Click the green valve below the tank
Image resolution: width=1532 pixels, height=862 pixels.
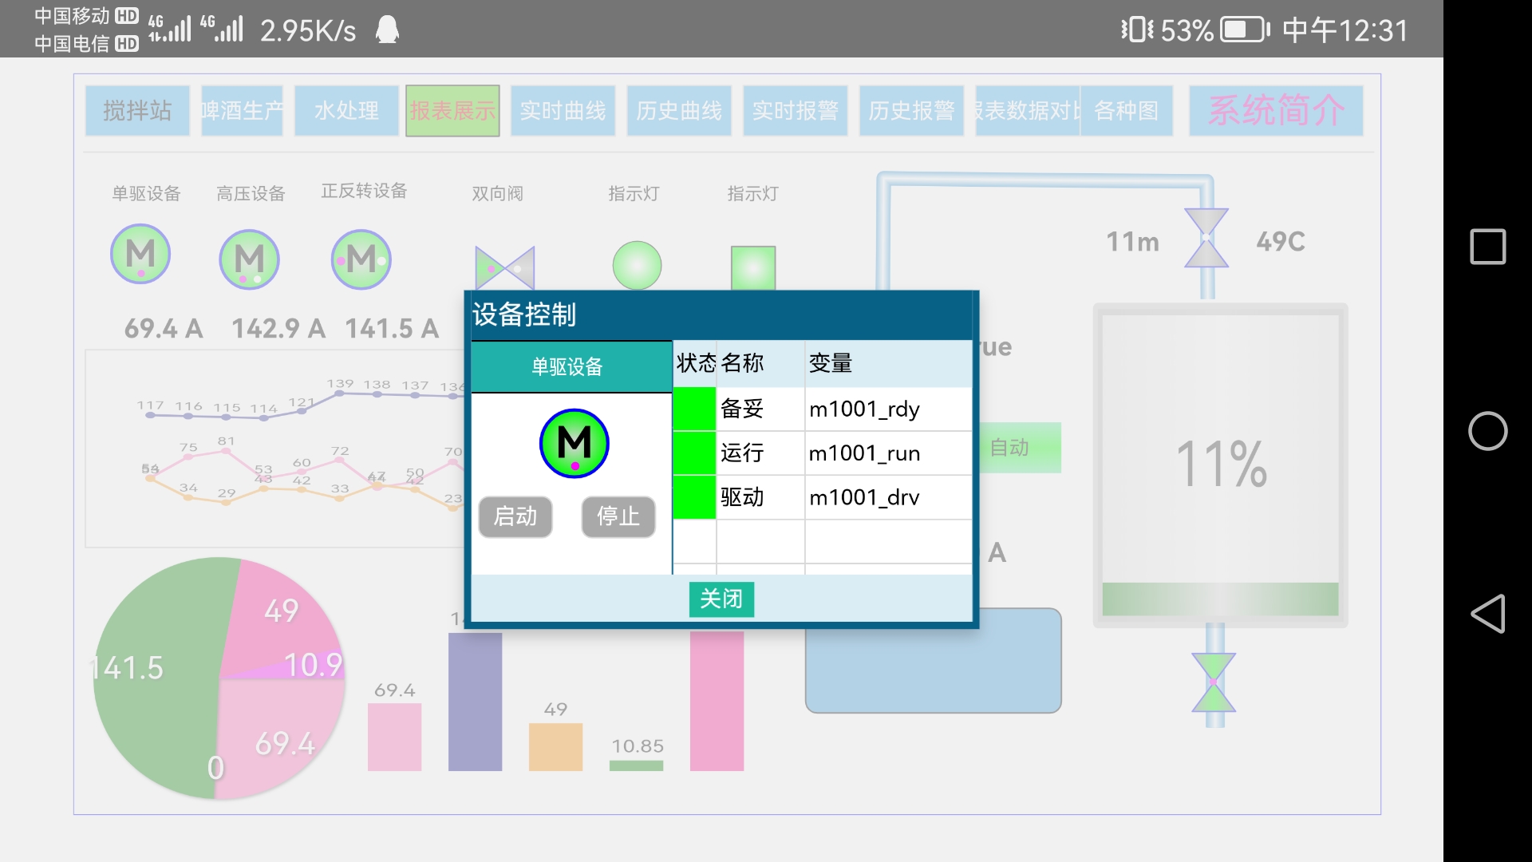pos(1214,682)
